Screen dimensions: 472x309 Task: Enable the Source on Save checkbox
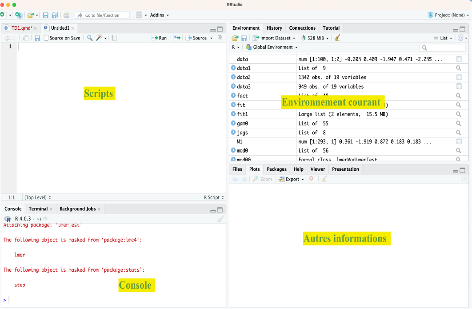pos(47,38)
